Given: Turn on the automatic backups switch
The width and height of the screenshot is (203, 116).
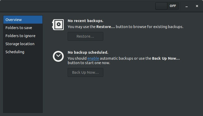Looking at the screenshot, I should 167,6.
